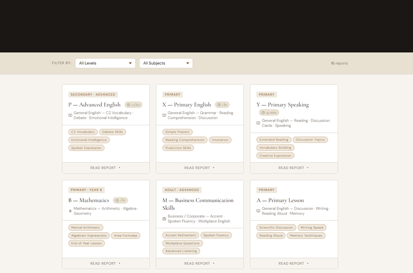The image size is (413, 273).
Task: Click the Y — Primary Speaking title
Action: pyautogui.click(x=282, y=105)
